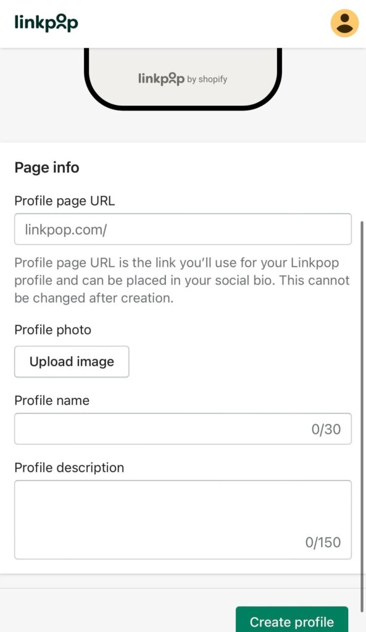
Task: Select the phone preview frame
Action: pyautogui.click(x=183, y=78)
